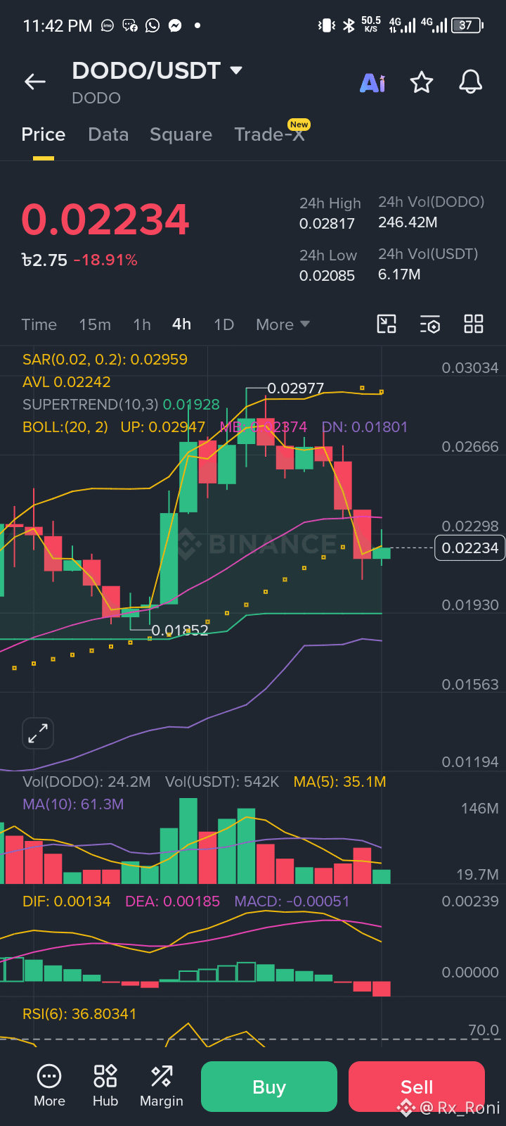Select the Time chart interval

[39, 324]
